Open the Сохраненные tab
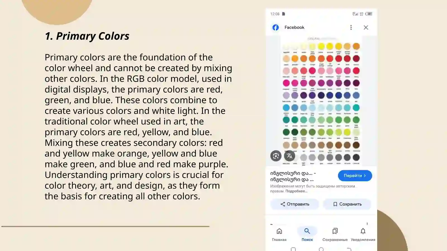The image size is (447, 251). pos(335,235)
